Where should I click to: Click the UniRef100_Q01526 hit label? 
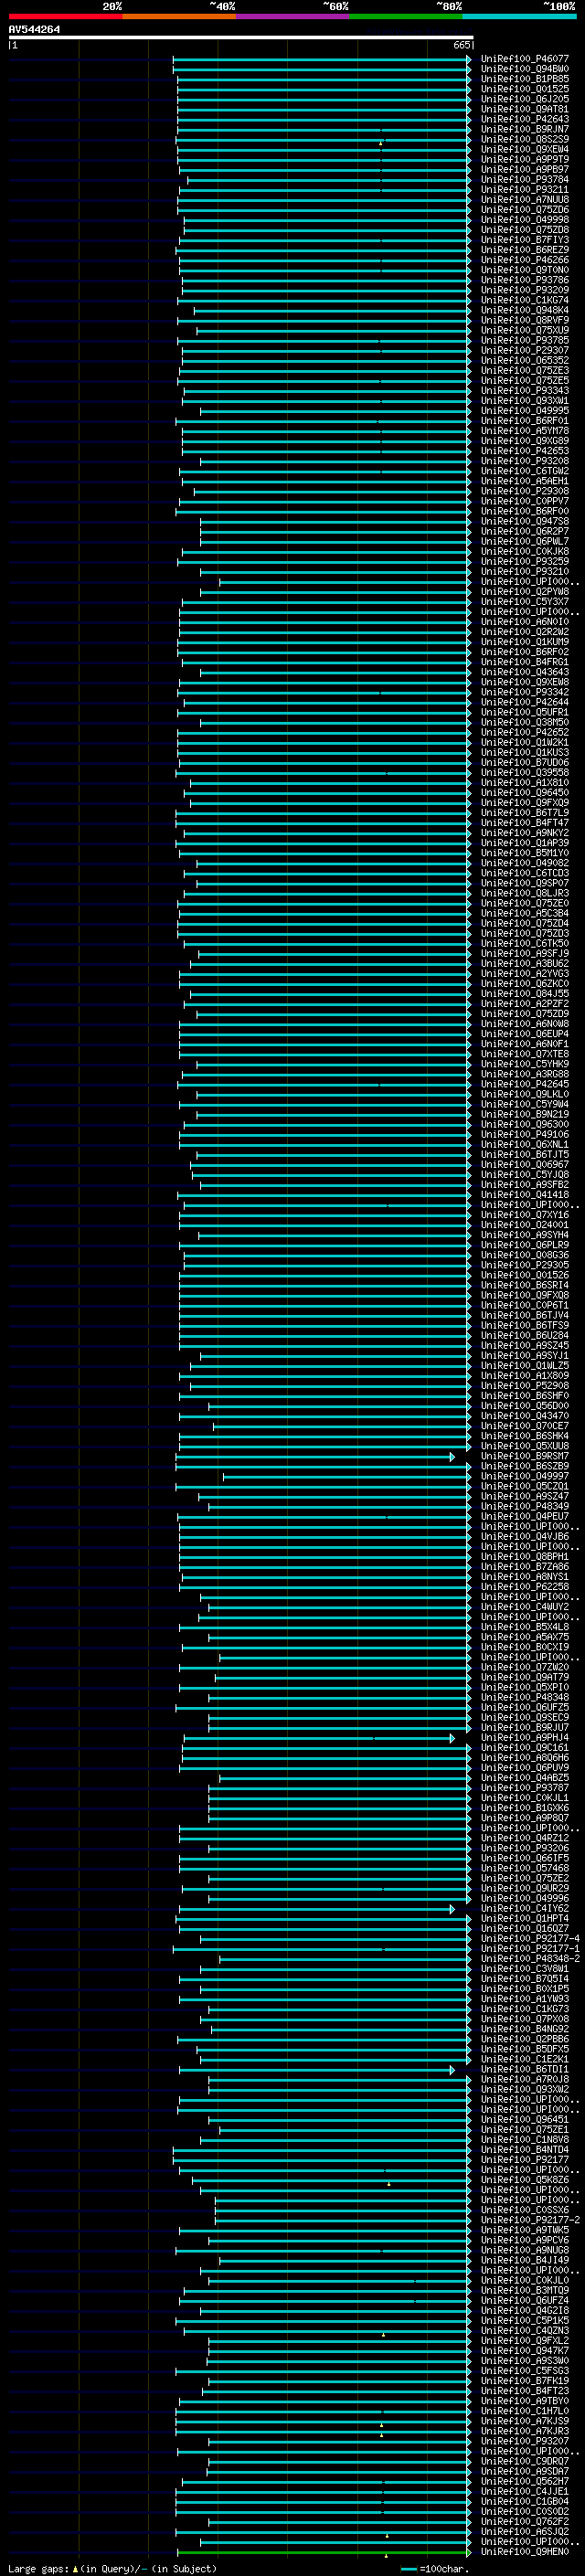525,1275
